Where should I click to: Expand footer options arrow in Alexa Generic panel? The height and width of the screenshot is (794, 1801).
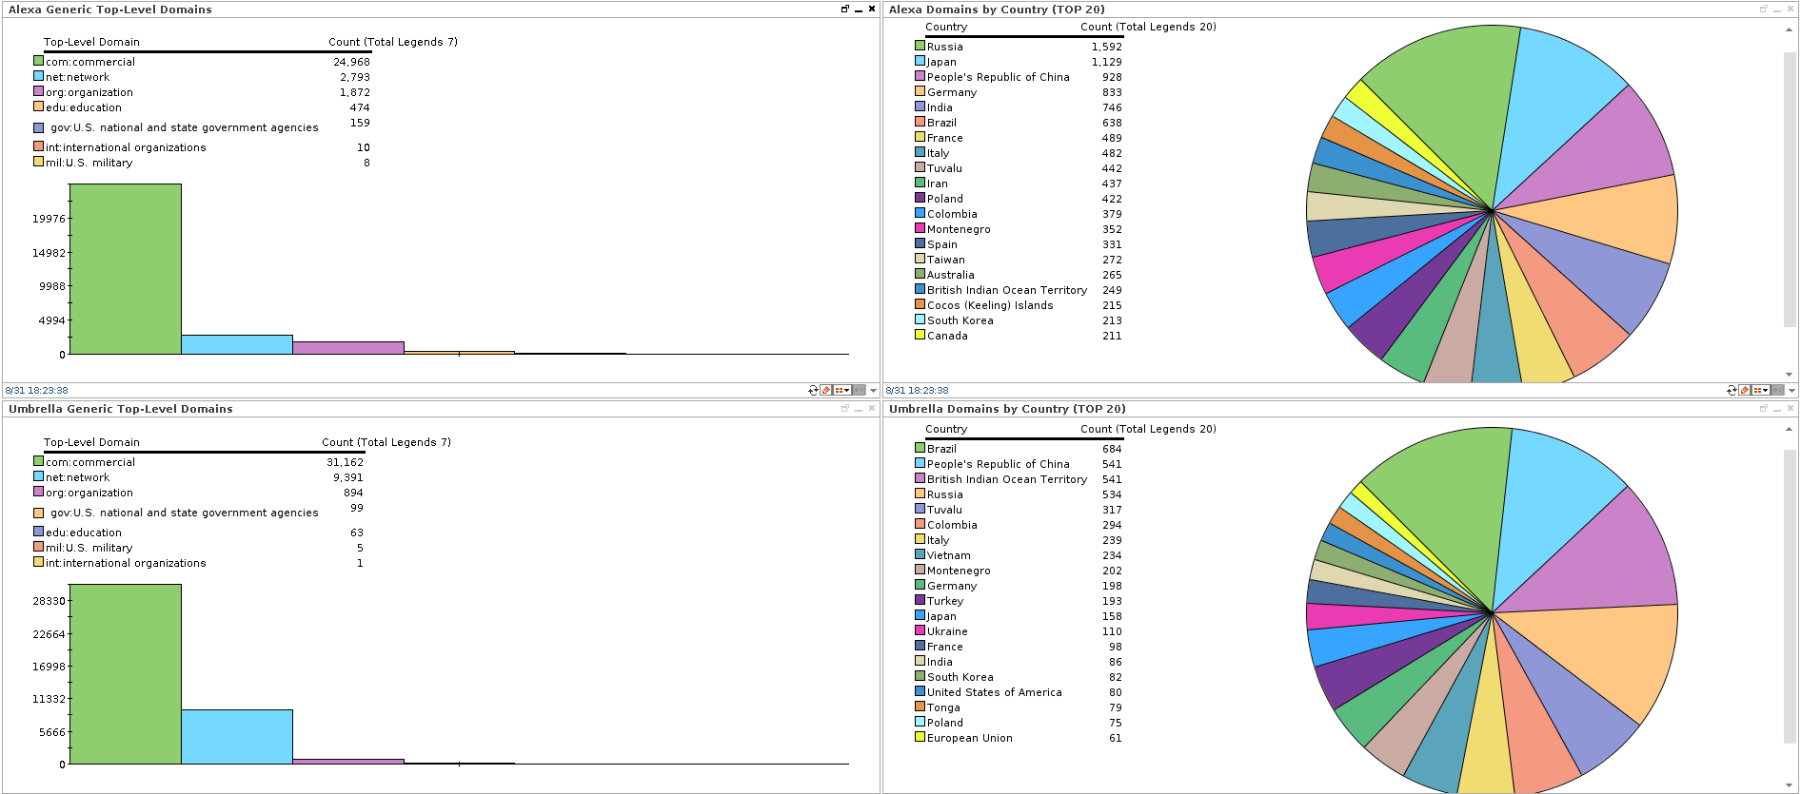pos(873,390)
